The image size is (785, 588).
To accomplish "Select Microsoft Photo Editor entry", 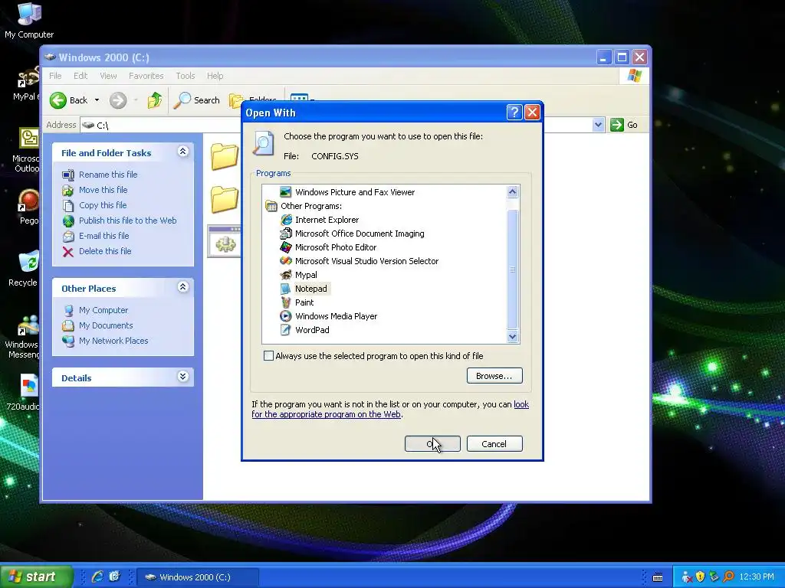I will coord(328,247).
